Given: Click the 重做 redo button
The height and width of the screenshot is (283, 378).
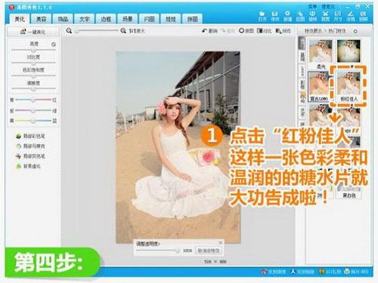Looking at the screenshot, I should (228, 31).
